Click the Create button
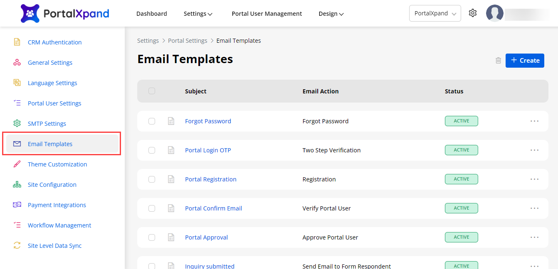This screenshot has width=558, height=269. 525,61
